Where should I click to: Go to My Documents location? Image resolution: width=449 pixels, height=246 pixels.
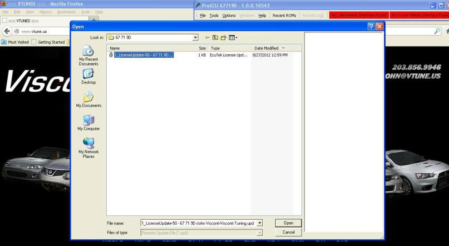click(x=88, y=100)
